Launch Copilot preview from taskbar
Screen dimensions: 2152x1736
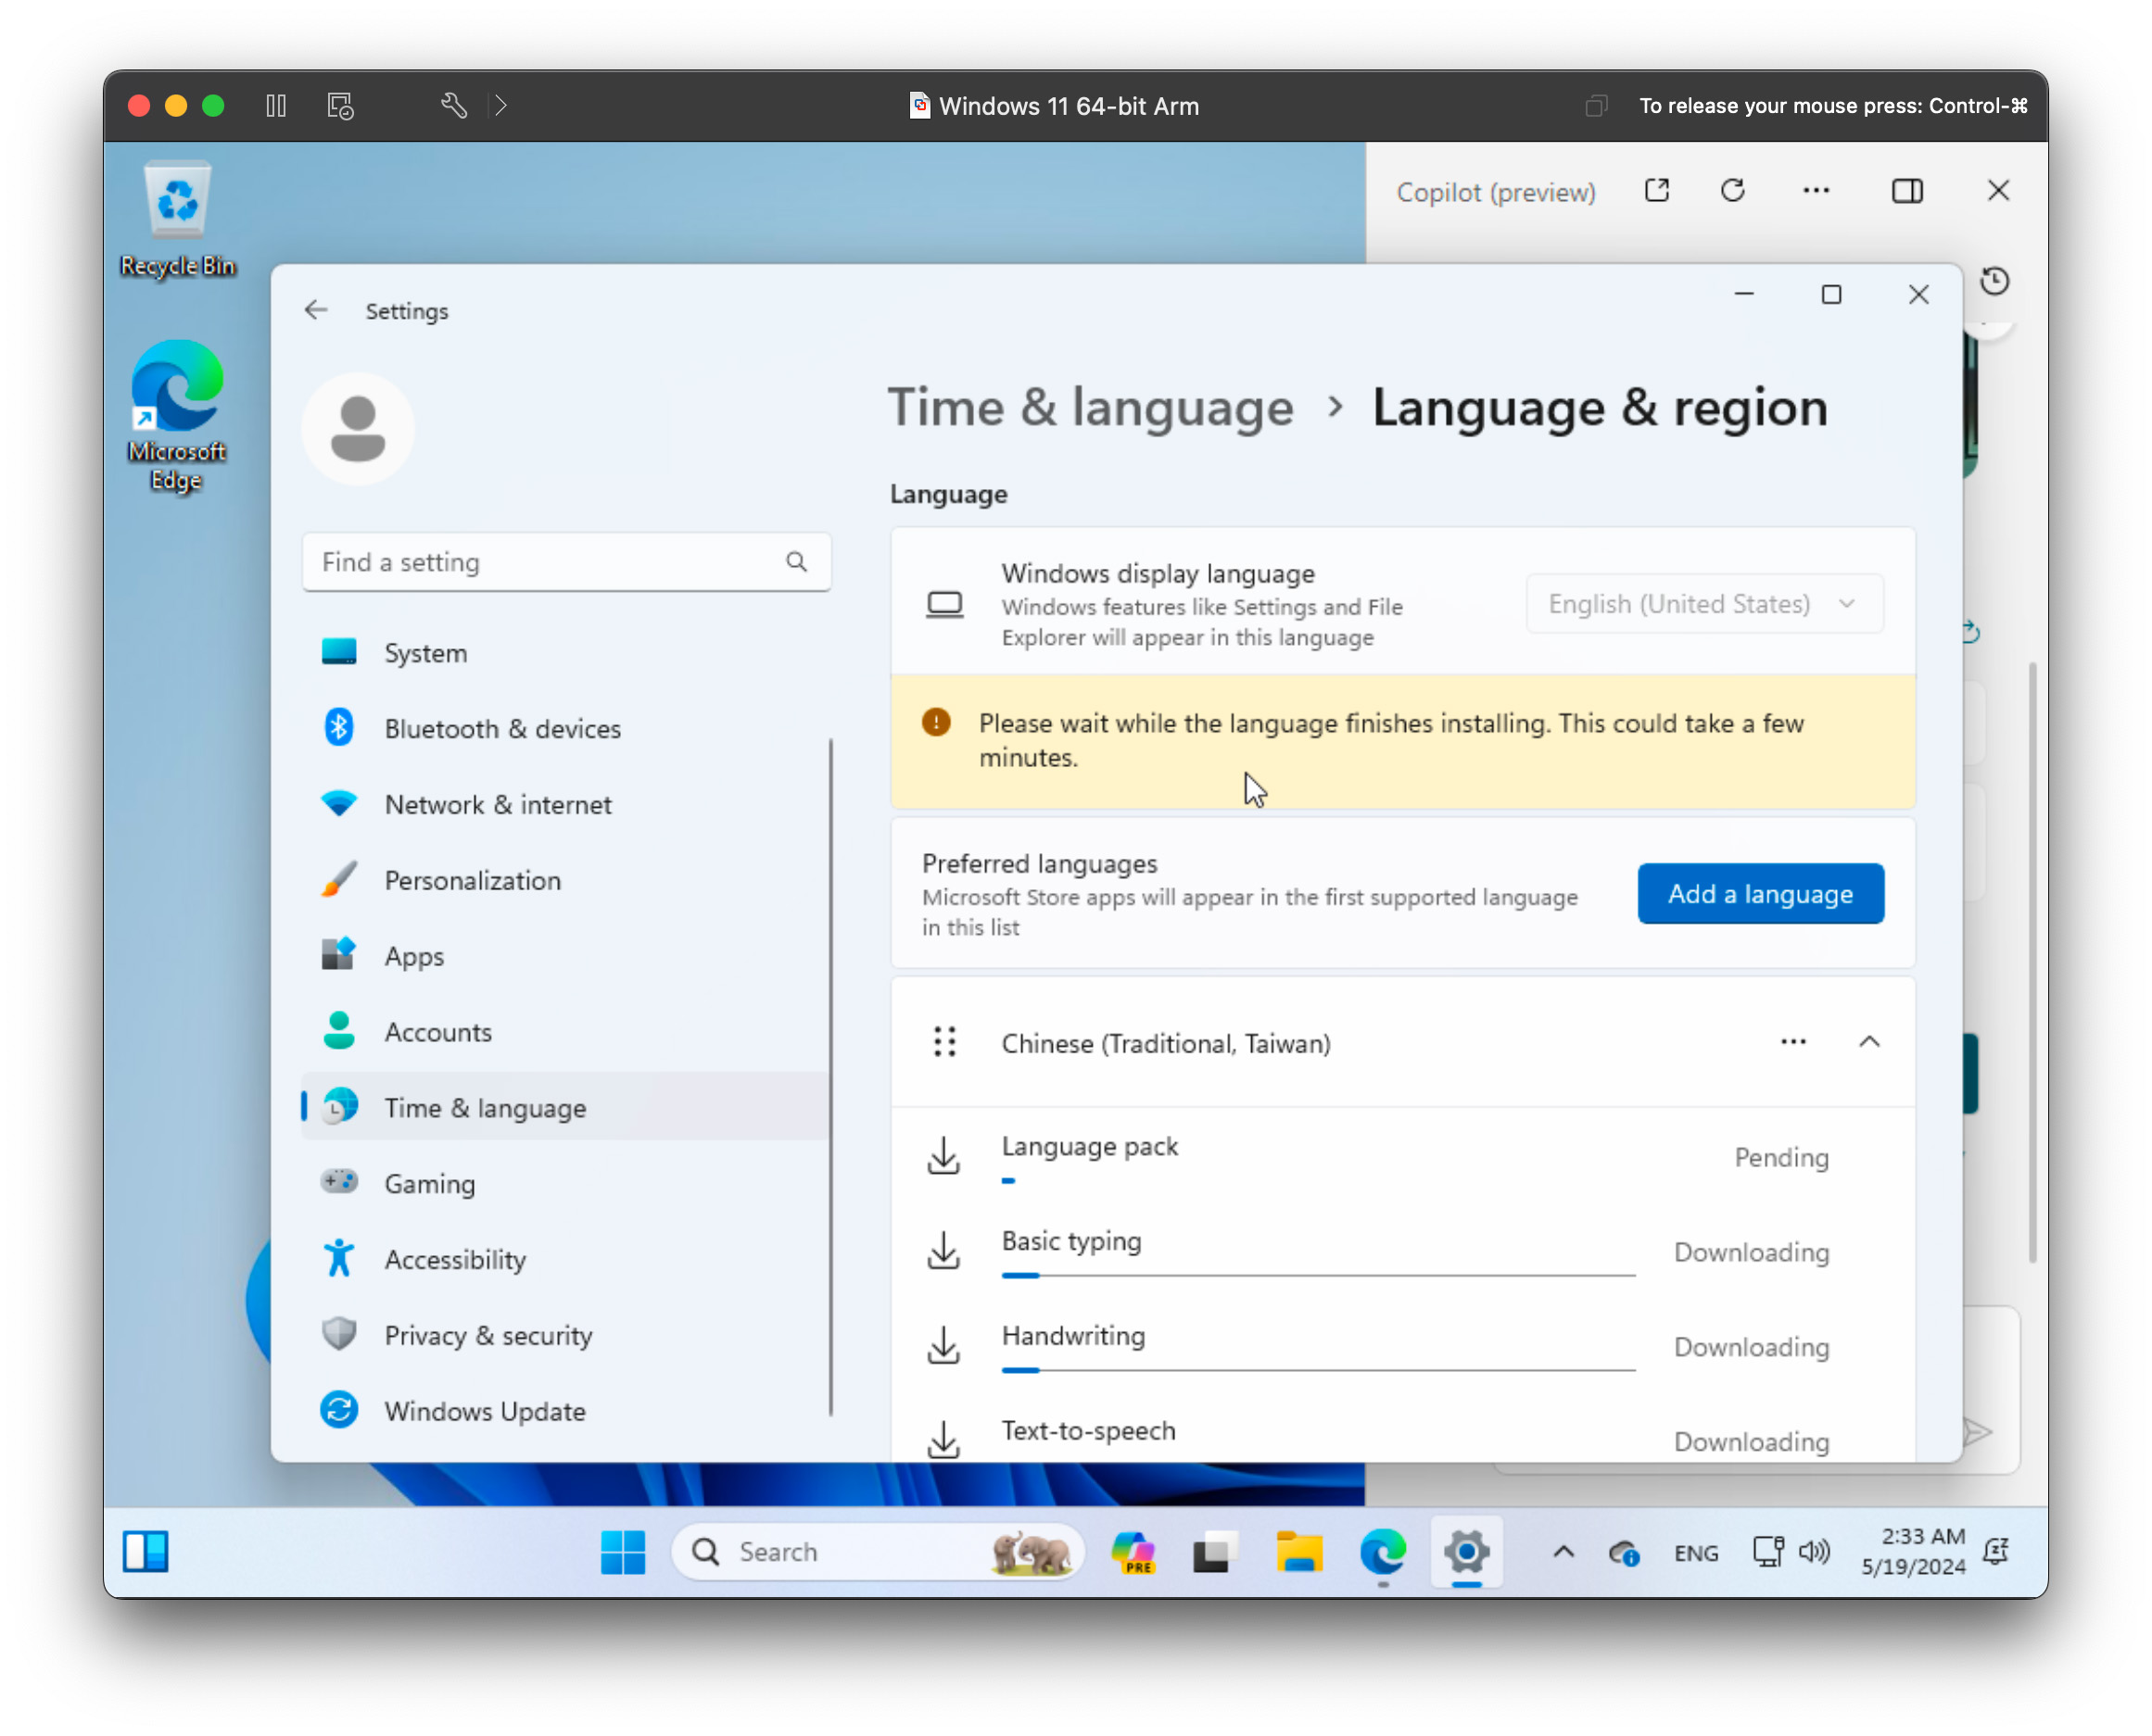click(1133, 1552)
